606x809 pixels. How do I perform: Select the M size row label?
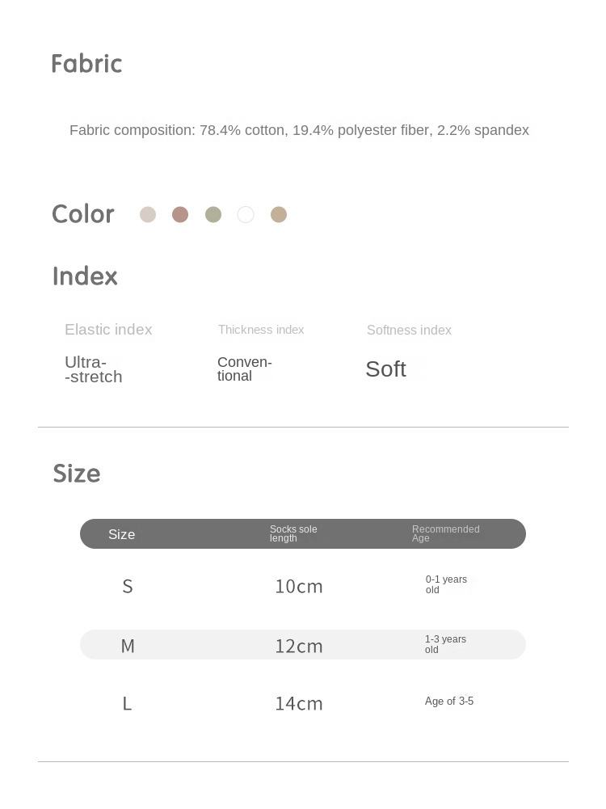tap(128, 646)
